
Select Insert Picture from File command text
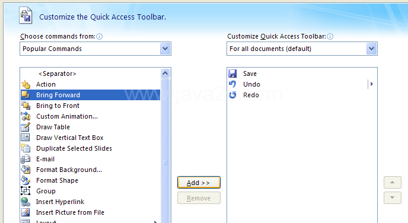point(70,212)
